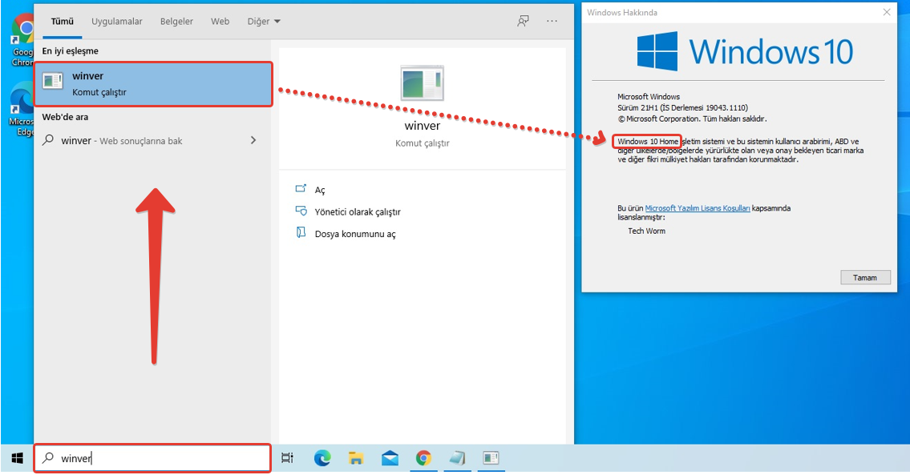Launch Microsoft Edge from the taskbar
Viewport: 910px width, 475px height.
(322, 458)
